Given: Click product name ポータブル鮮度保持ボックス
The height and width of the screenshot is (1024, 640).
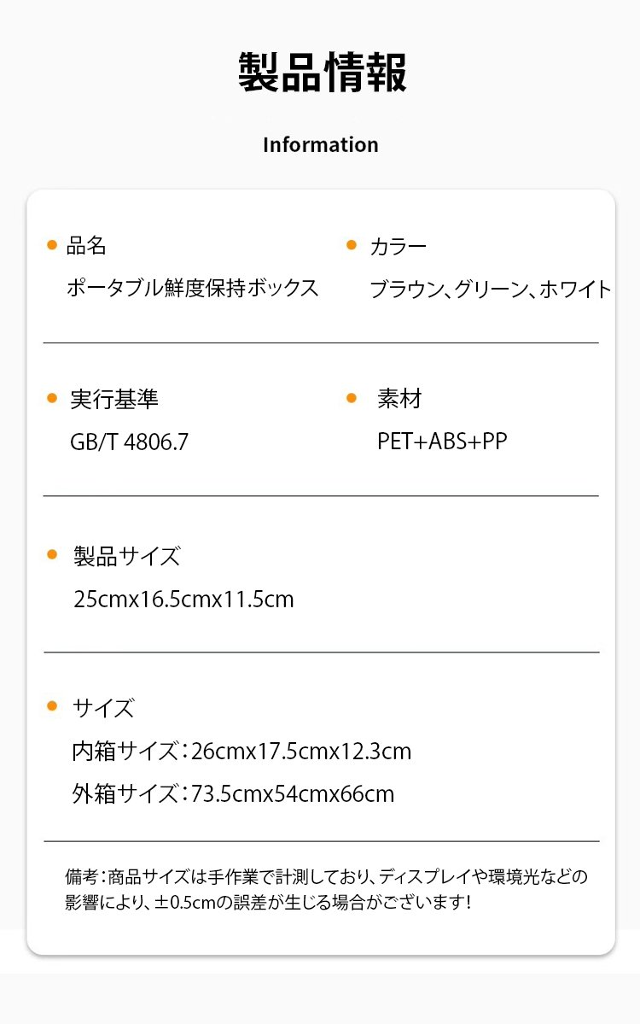Looking at the screenshot, I should click(x=193, y=288).
